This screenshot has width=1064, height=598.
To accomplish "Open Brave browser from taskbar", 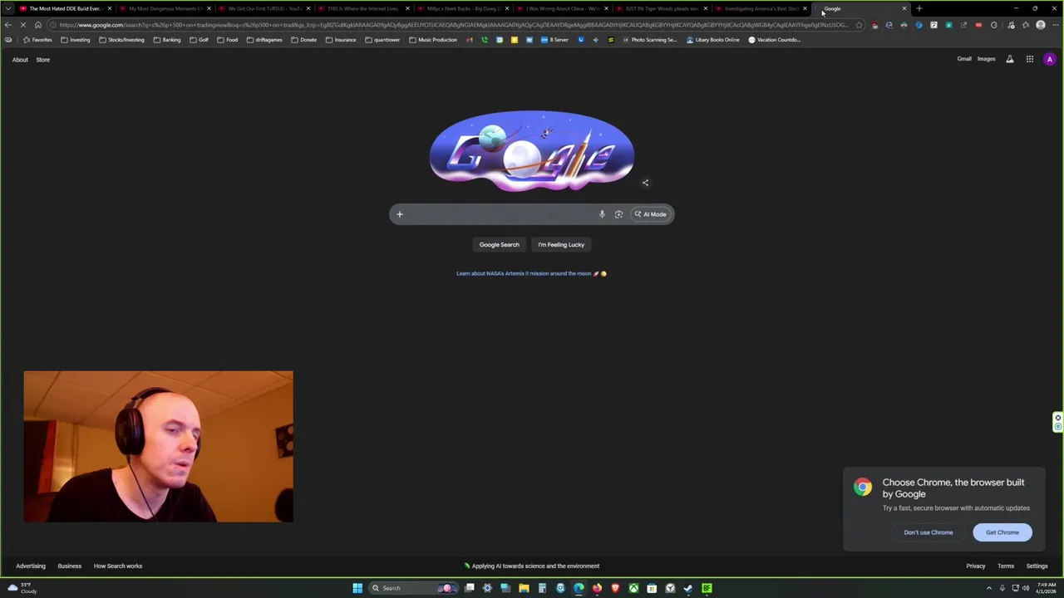I will click(615, 588).
